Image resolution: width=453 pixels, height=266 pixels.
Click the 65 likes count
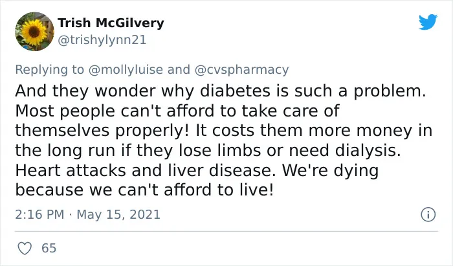(x=49, y=248)
